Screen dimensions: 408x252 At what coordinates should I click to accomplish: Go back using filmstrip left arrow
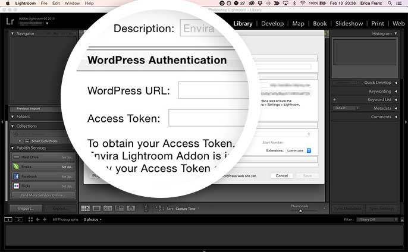[37, 219]
